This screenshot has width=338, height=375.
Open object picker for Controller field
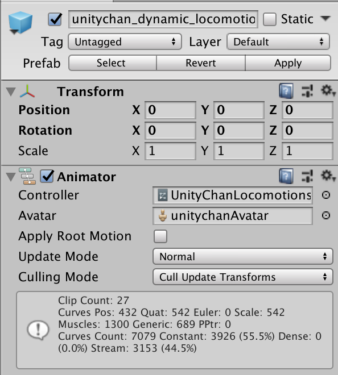(x=326, y=195)
